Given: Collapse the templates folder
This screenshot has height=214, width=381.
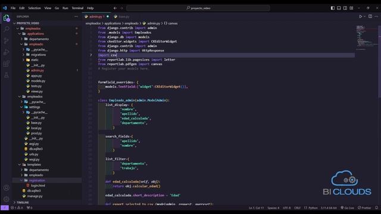Looking at the screenshot, I should (34, 165).
